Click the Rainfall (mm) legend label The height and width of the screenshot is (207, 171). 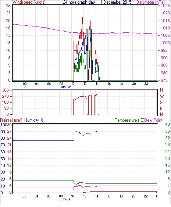tap(11, 120)
